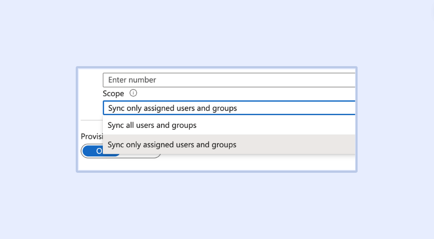The height and width of the screenshot is (239, 434).
Task: Click the Scope info icon
Action: [x=133, y=93]
